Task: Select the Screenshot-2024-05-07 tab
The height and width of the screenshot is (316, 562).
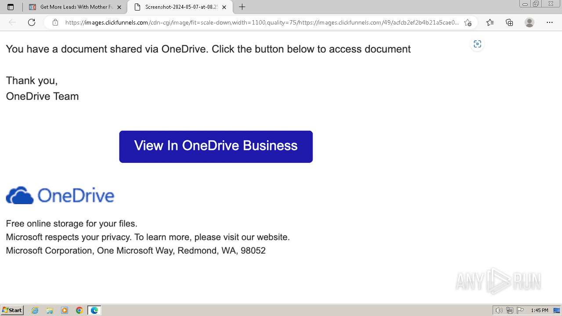Action: tap(180, 7)
